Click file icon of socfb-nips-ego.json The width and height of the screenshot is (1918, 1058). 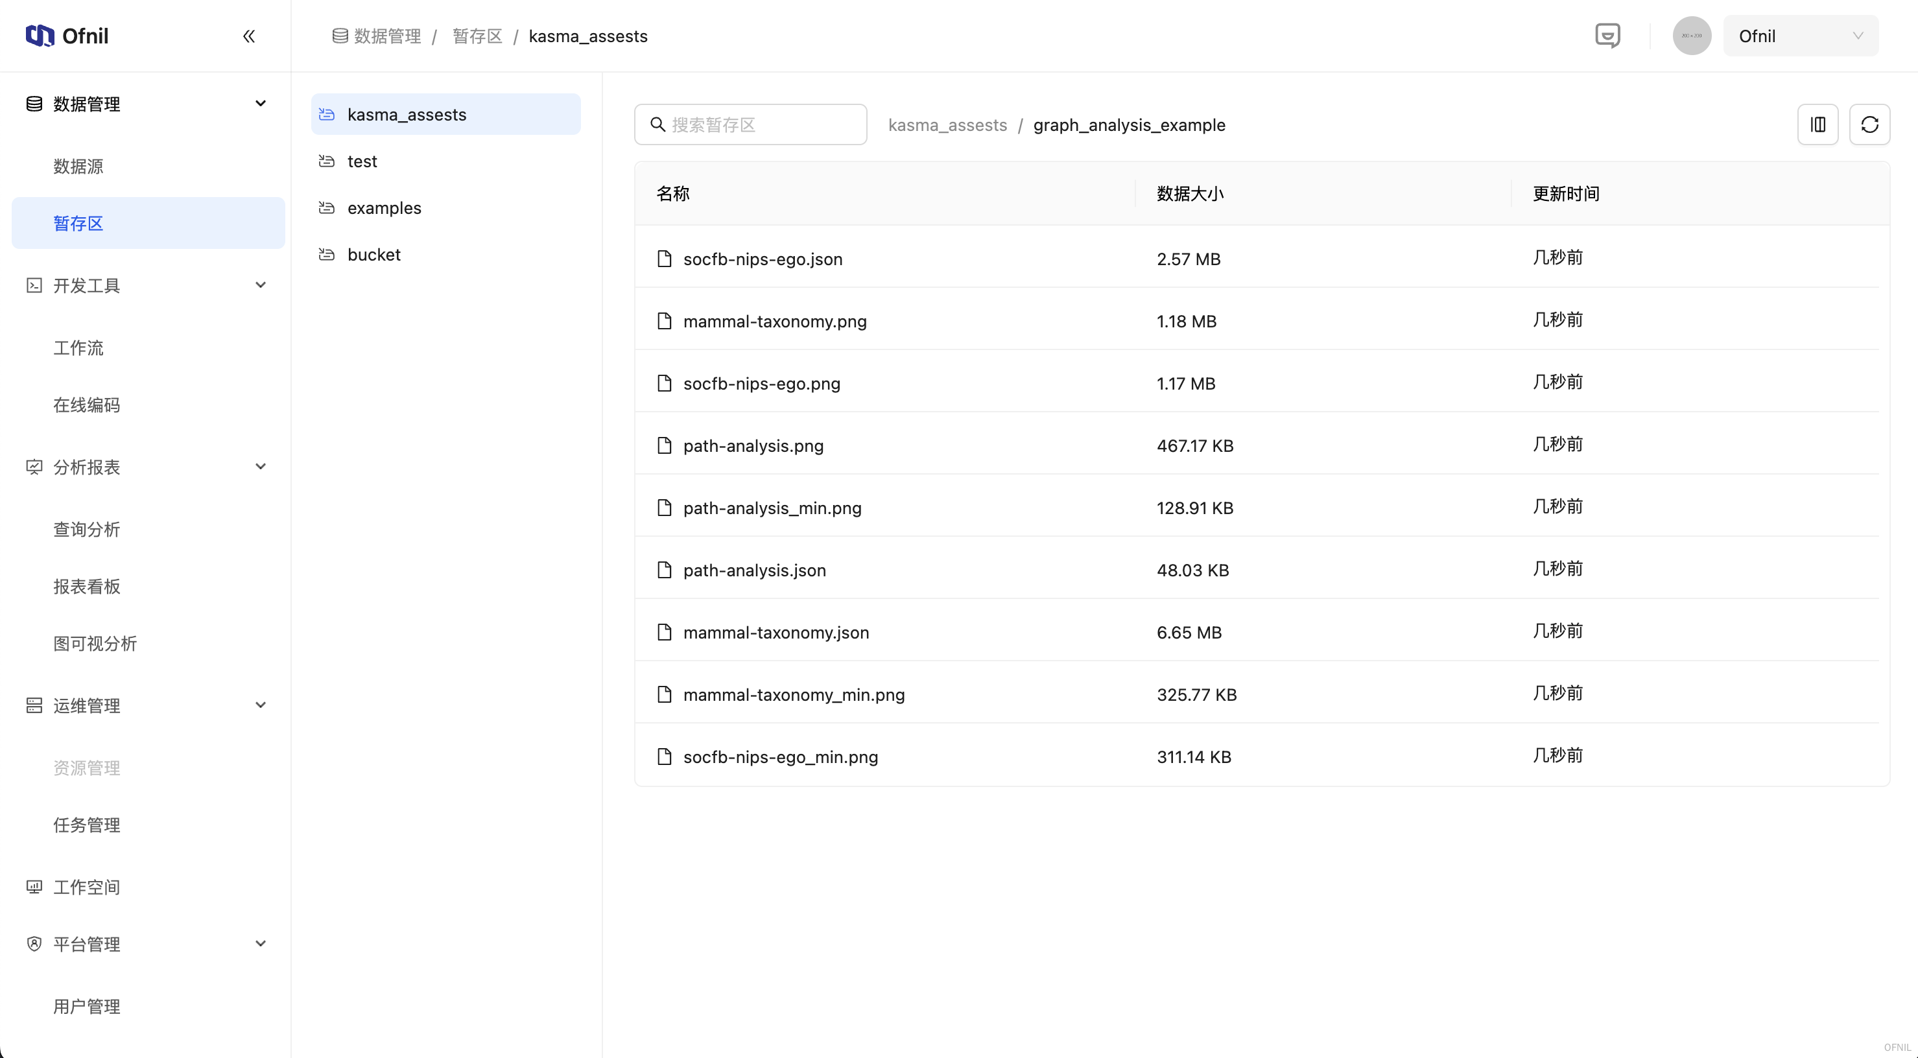(664, 259)
